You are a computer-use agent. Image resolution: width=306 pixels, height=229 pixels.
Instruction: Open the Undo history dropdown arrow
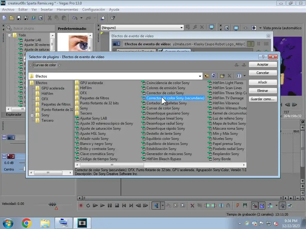point(81,18)
